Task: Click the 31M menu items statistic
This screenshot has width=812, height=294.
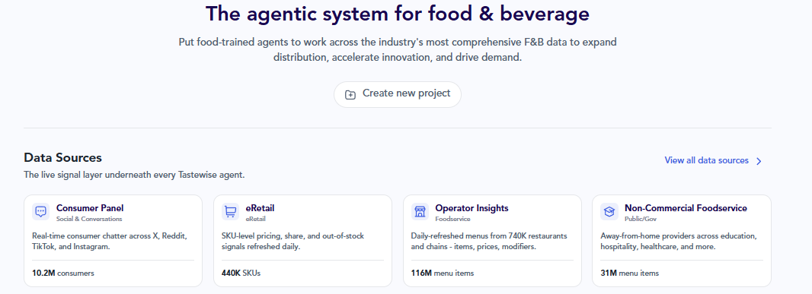Action: (630, 273)
